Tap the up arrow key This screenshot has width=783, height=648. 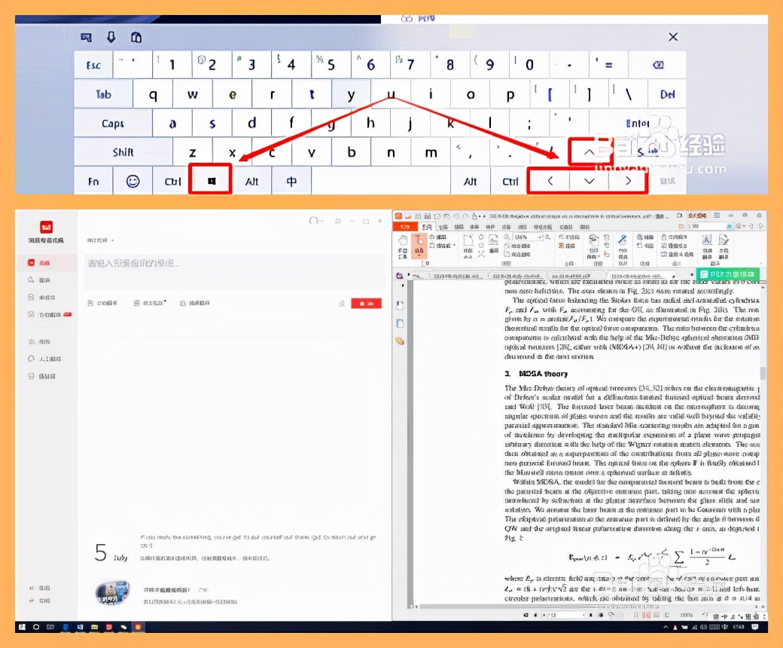pyautogui.click(x=589, y=152)
